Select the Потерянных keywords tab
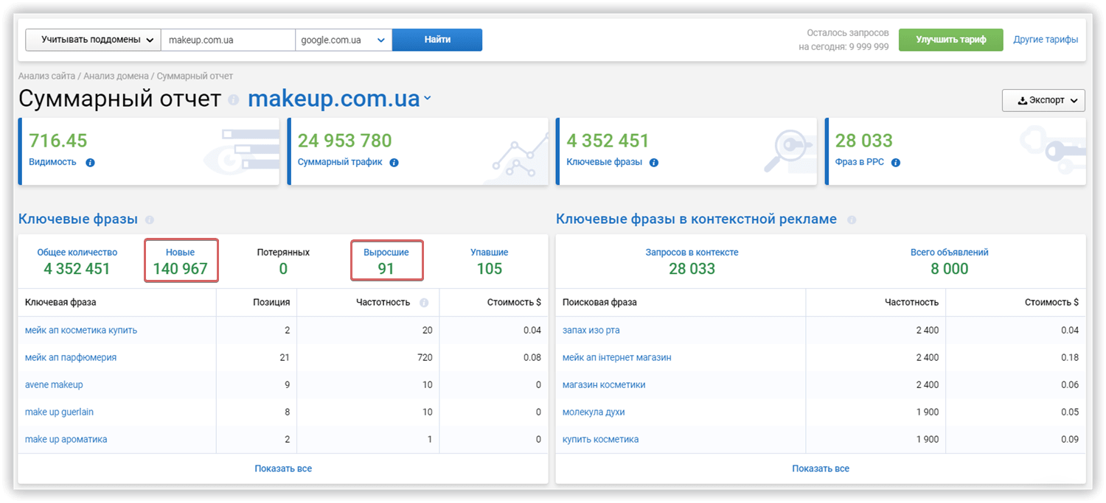1106x503 pixels. pos(283,261)
